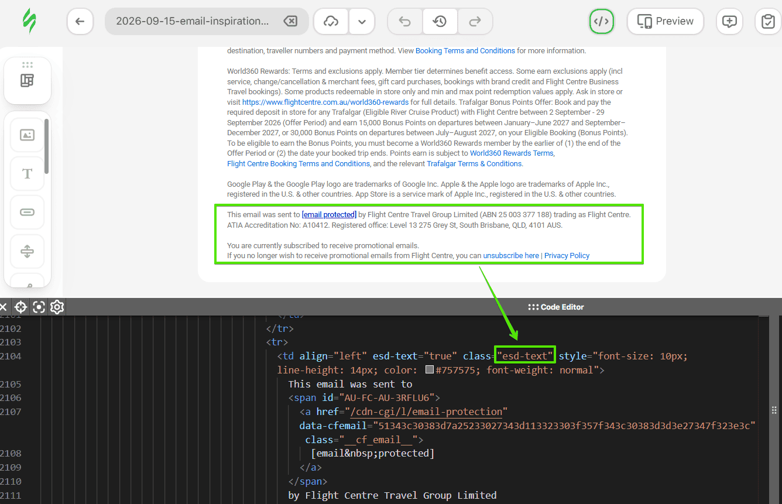
Task: Click the unsubscribe here link
Action: pyautogui.click(x=511, y=256)
